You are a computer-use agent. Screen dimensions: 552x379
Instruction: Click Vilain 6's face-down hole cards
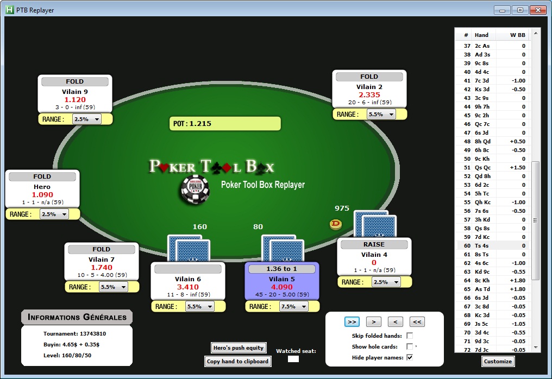click(x=189, y=248)
